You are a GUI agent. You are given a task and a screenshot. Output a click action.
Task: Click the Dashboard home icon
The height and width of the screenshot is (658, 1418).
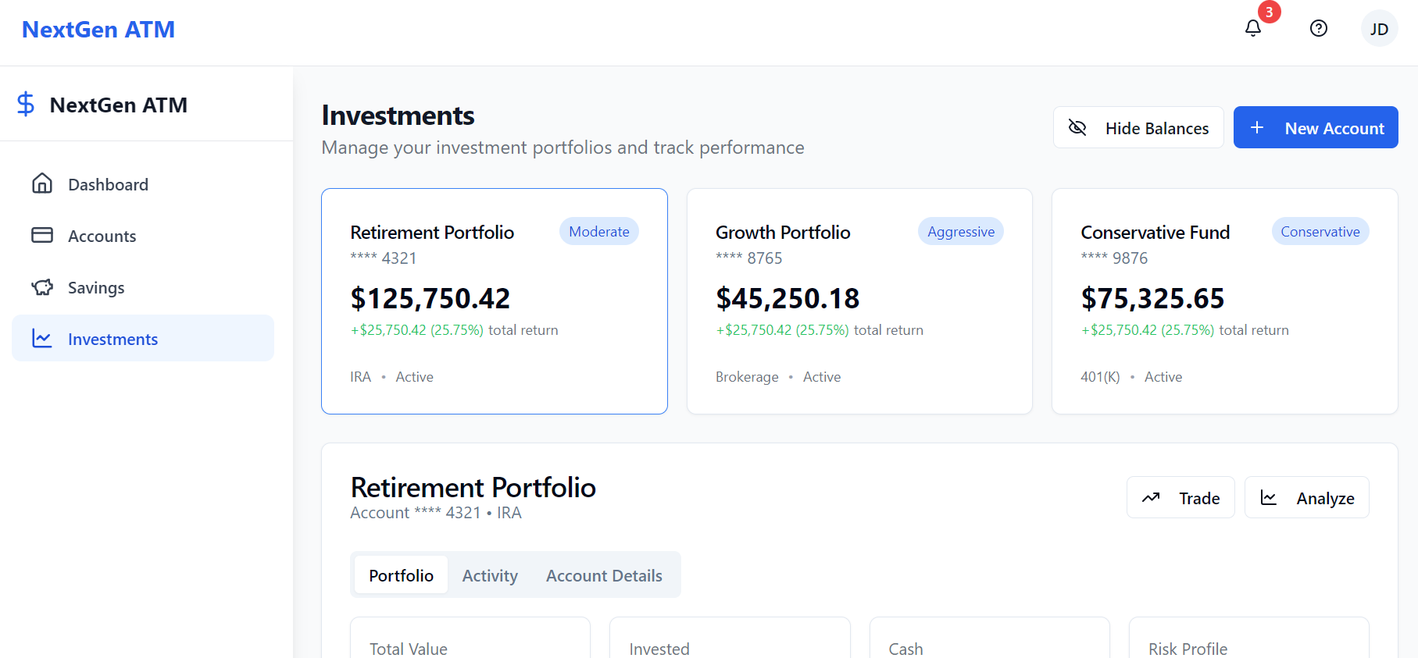[x=42, y=183]
